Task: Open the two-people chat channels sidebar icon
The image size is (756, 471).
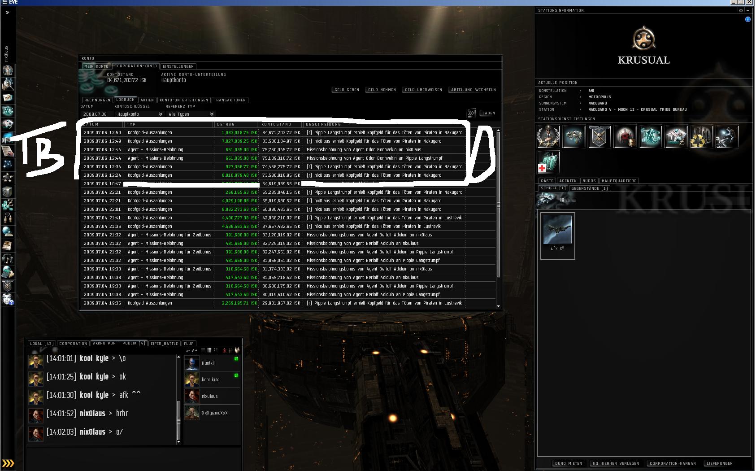Action: point(8,218)
